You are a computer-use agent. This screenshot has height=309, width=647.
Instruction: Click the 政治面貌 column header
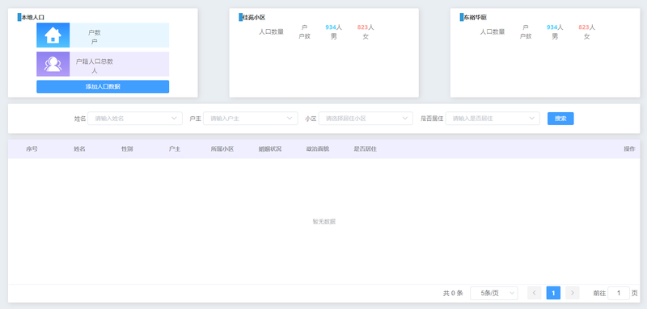317,149
